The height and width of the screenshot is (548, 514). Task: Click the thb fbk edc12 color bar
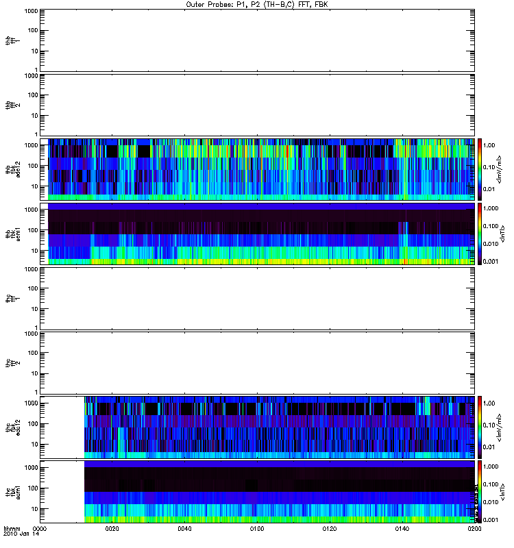(480, 169)
